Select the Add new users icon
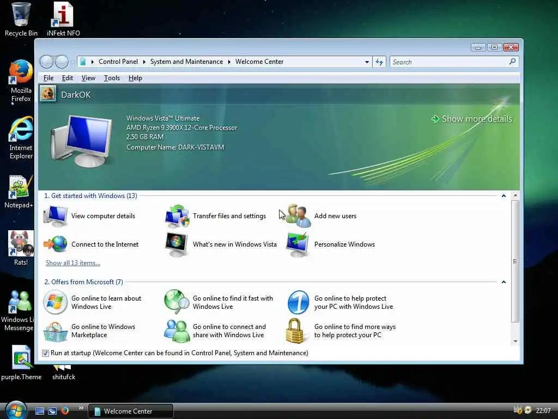 click(x=299, y=216)
